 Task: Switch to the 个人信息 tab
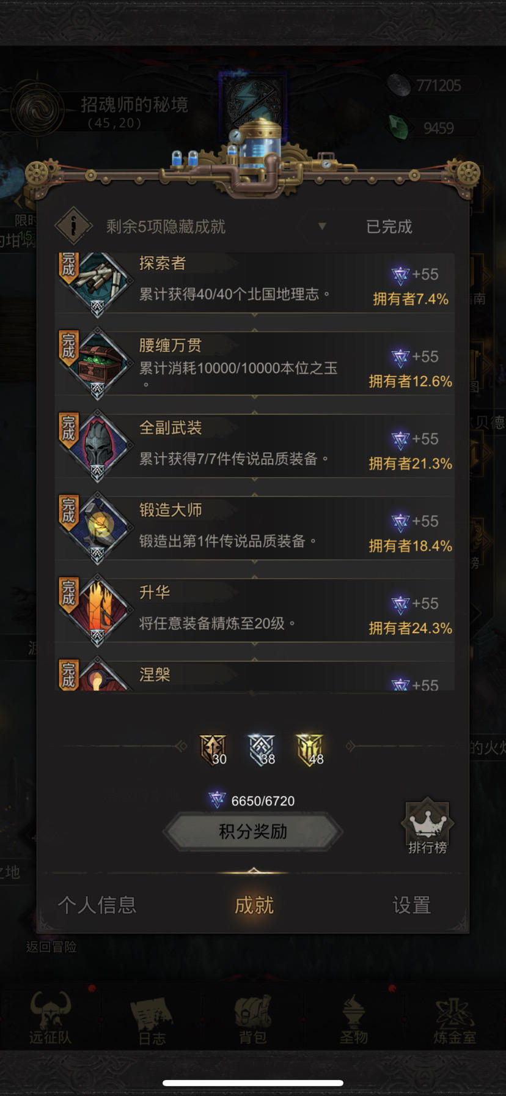click(x=97, y=905)
